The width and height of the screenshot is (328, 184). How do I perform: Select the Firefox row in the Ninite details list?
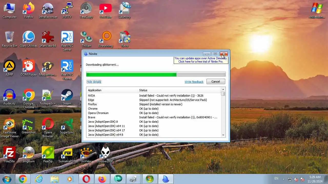[153, 104]
